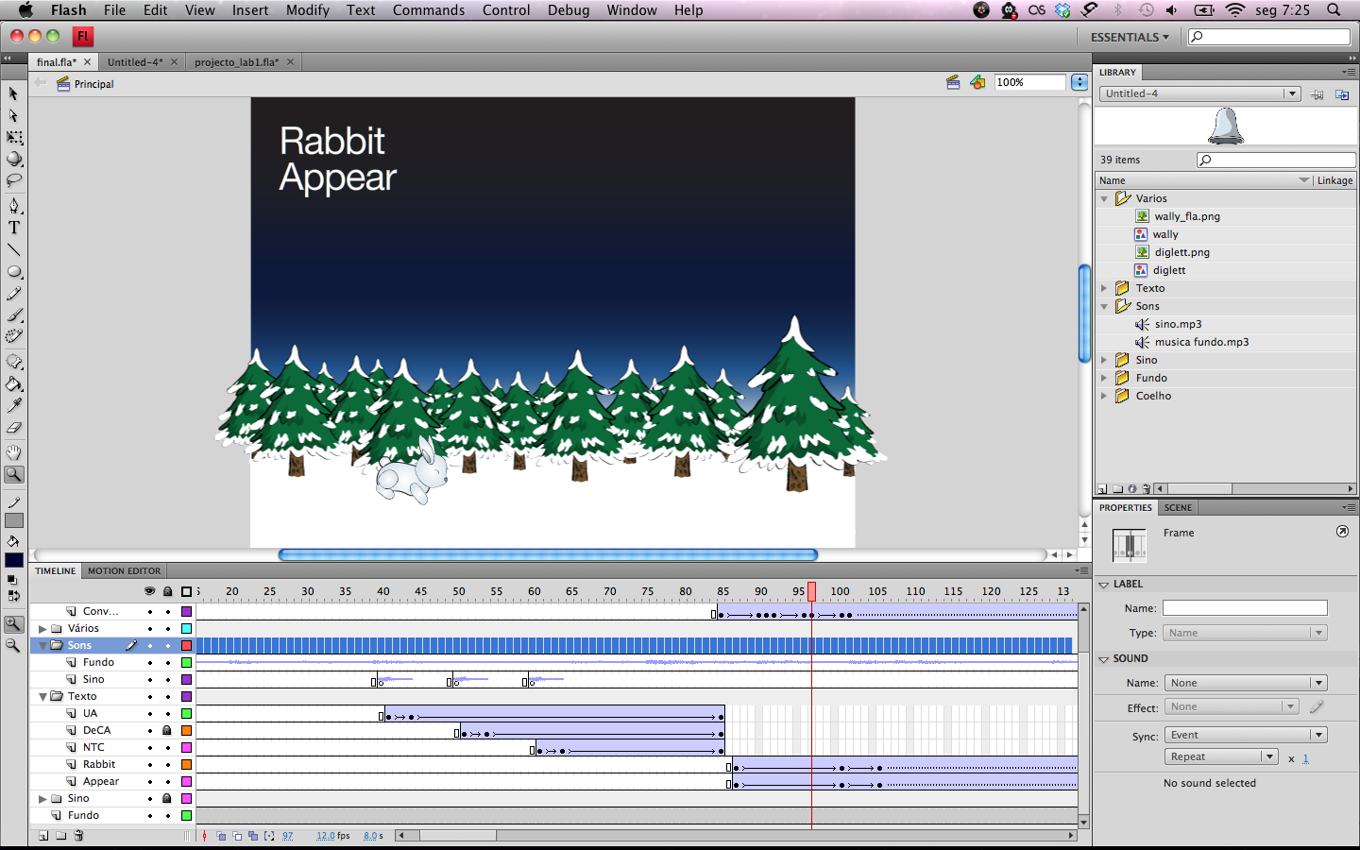Open the Essentials workspace switcher
The height and width of the screenshot is (850, 1360).
(1130, 37)
